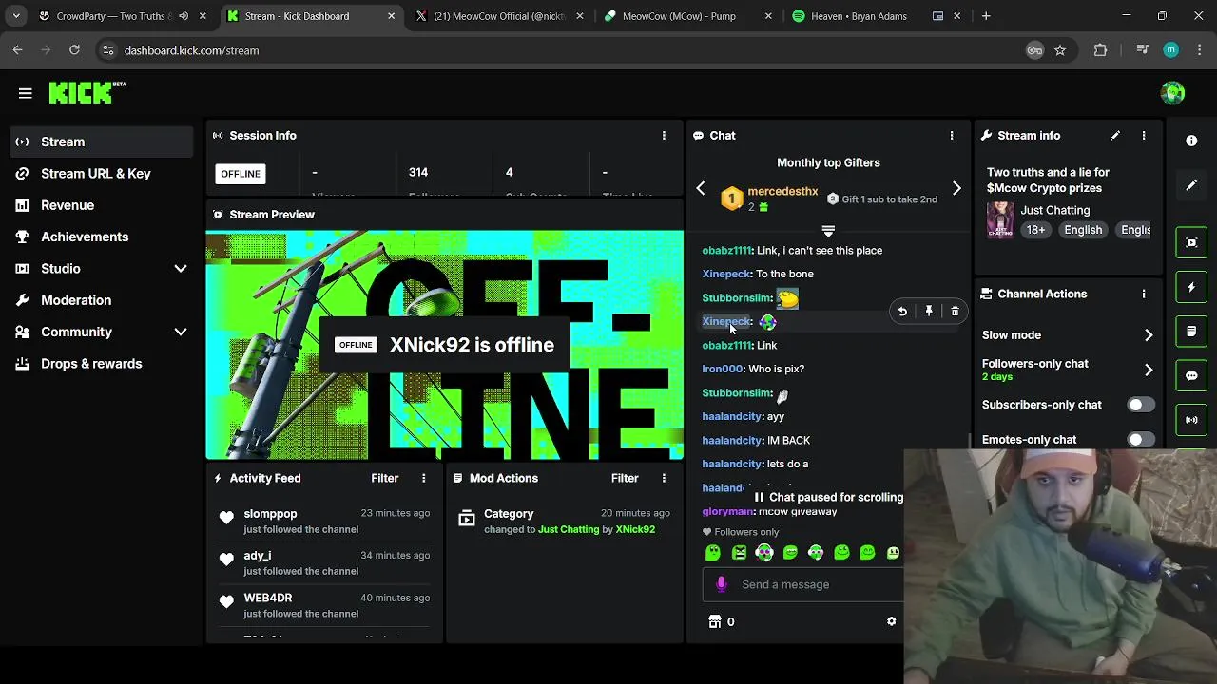Insert the first green blob emote
This screenshot has height=684, width=1217.
tap(713, 553)
